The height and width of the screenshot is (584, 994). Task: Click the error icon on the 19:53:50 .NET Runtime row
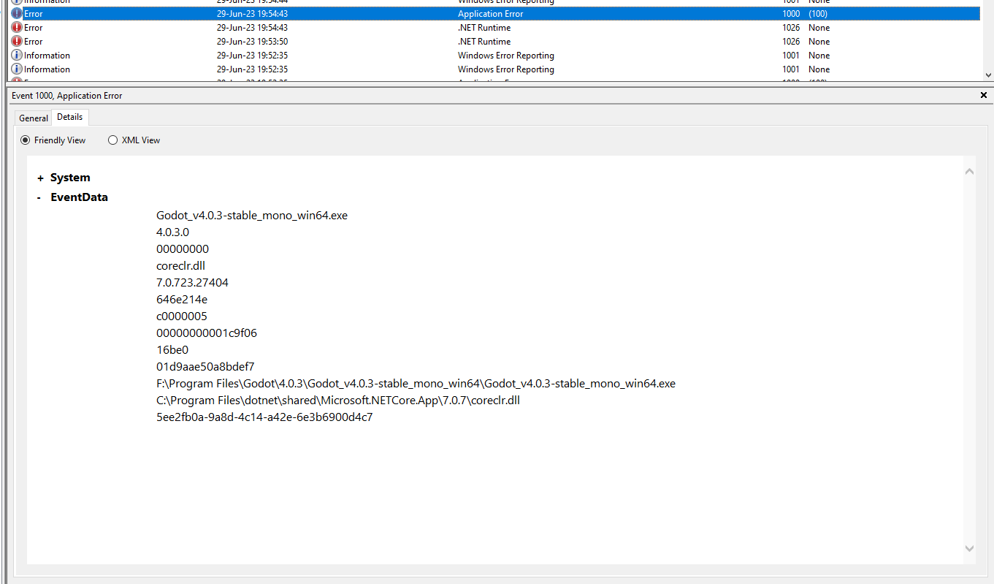pos(17,41)
